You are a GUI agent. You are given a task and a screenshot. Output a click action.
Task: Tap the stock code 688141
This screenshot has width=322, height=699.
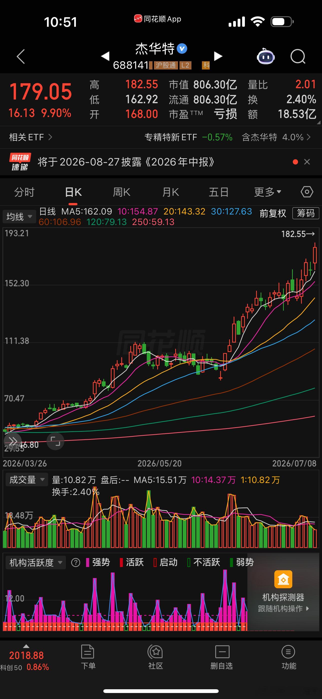tap(131, 65)
